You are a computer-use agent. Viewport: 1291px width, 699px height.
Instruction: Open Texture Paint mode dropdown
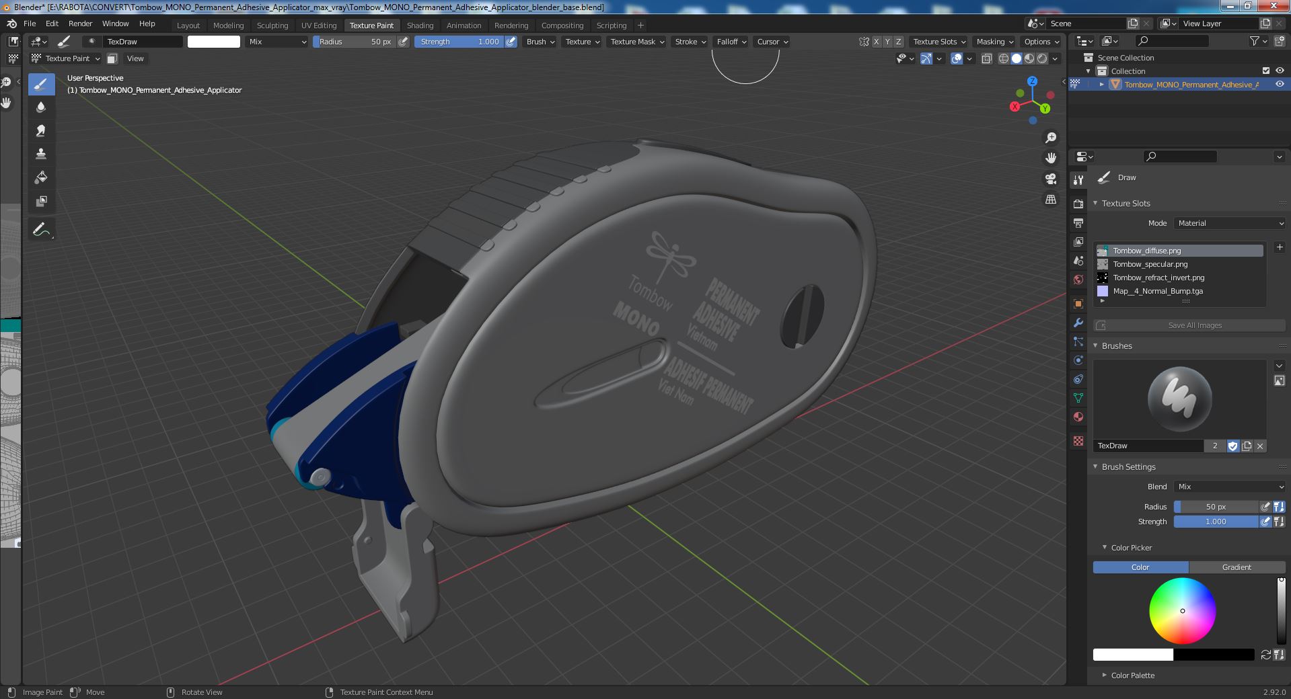coord(65,58)
